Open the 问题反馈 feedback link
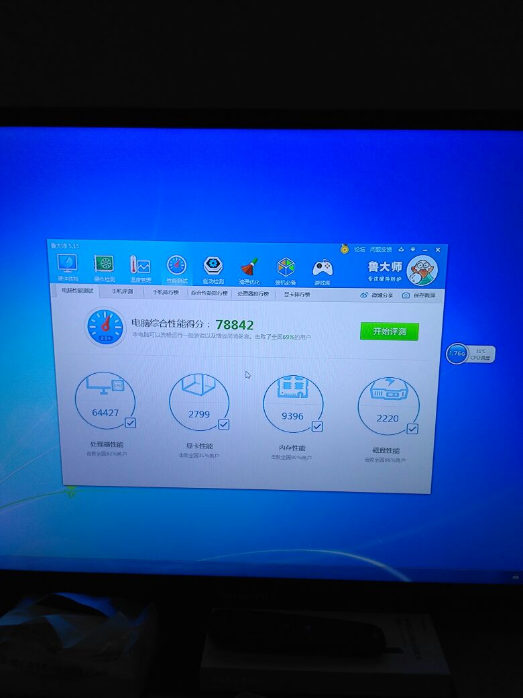 (381, 250)
